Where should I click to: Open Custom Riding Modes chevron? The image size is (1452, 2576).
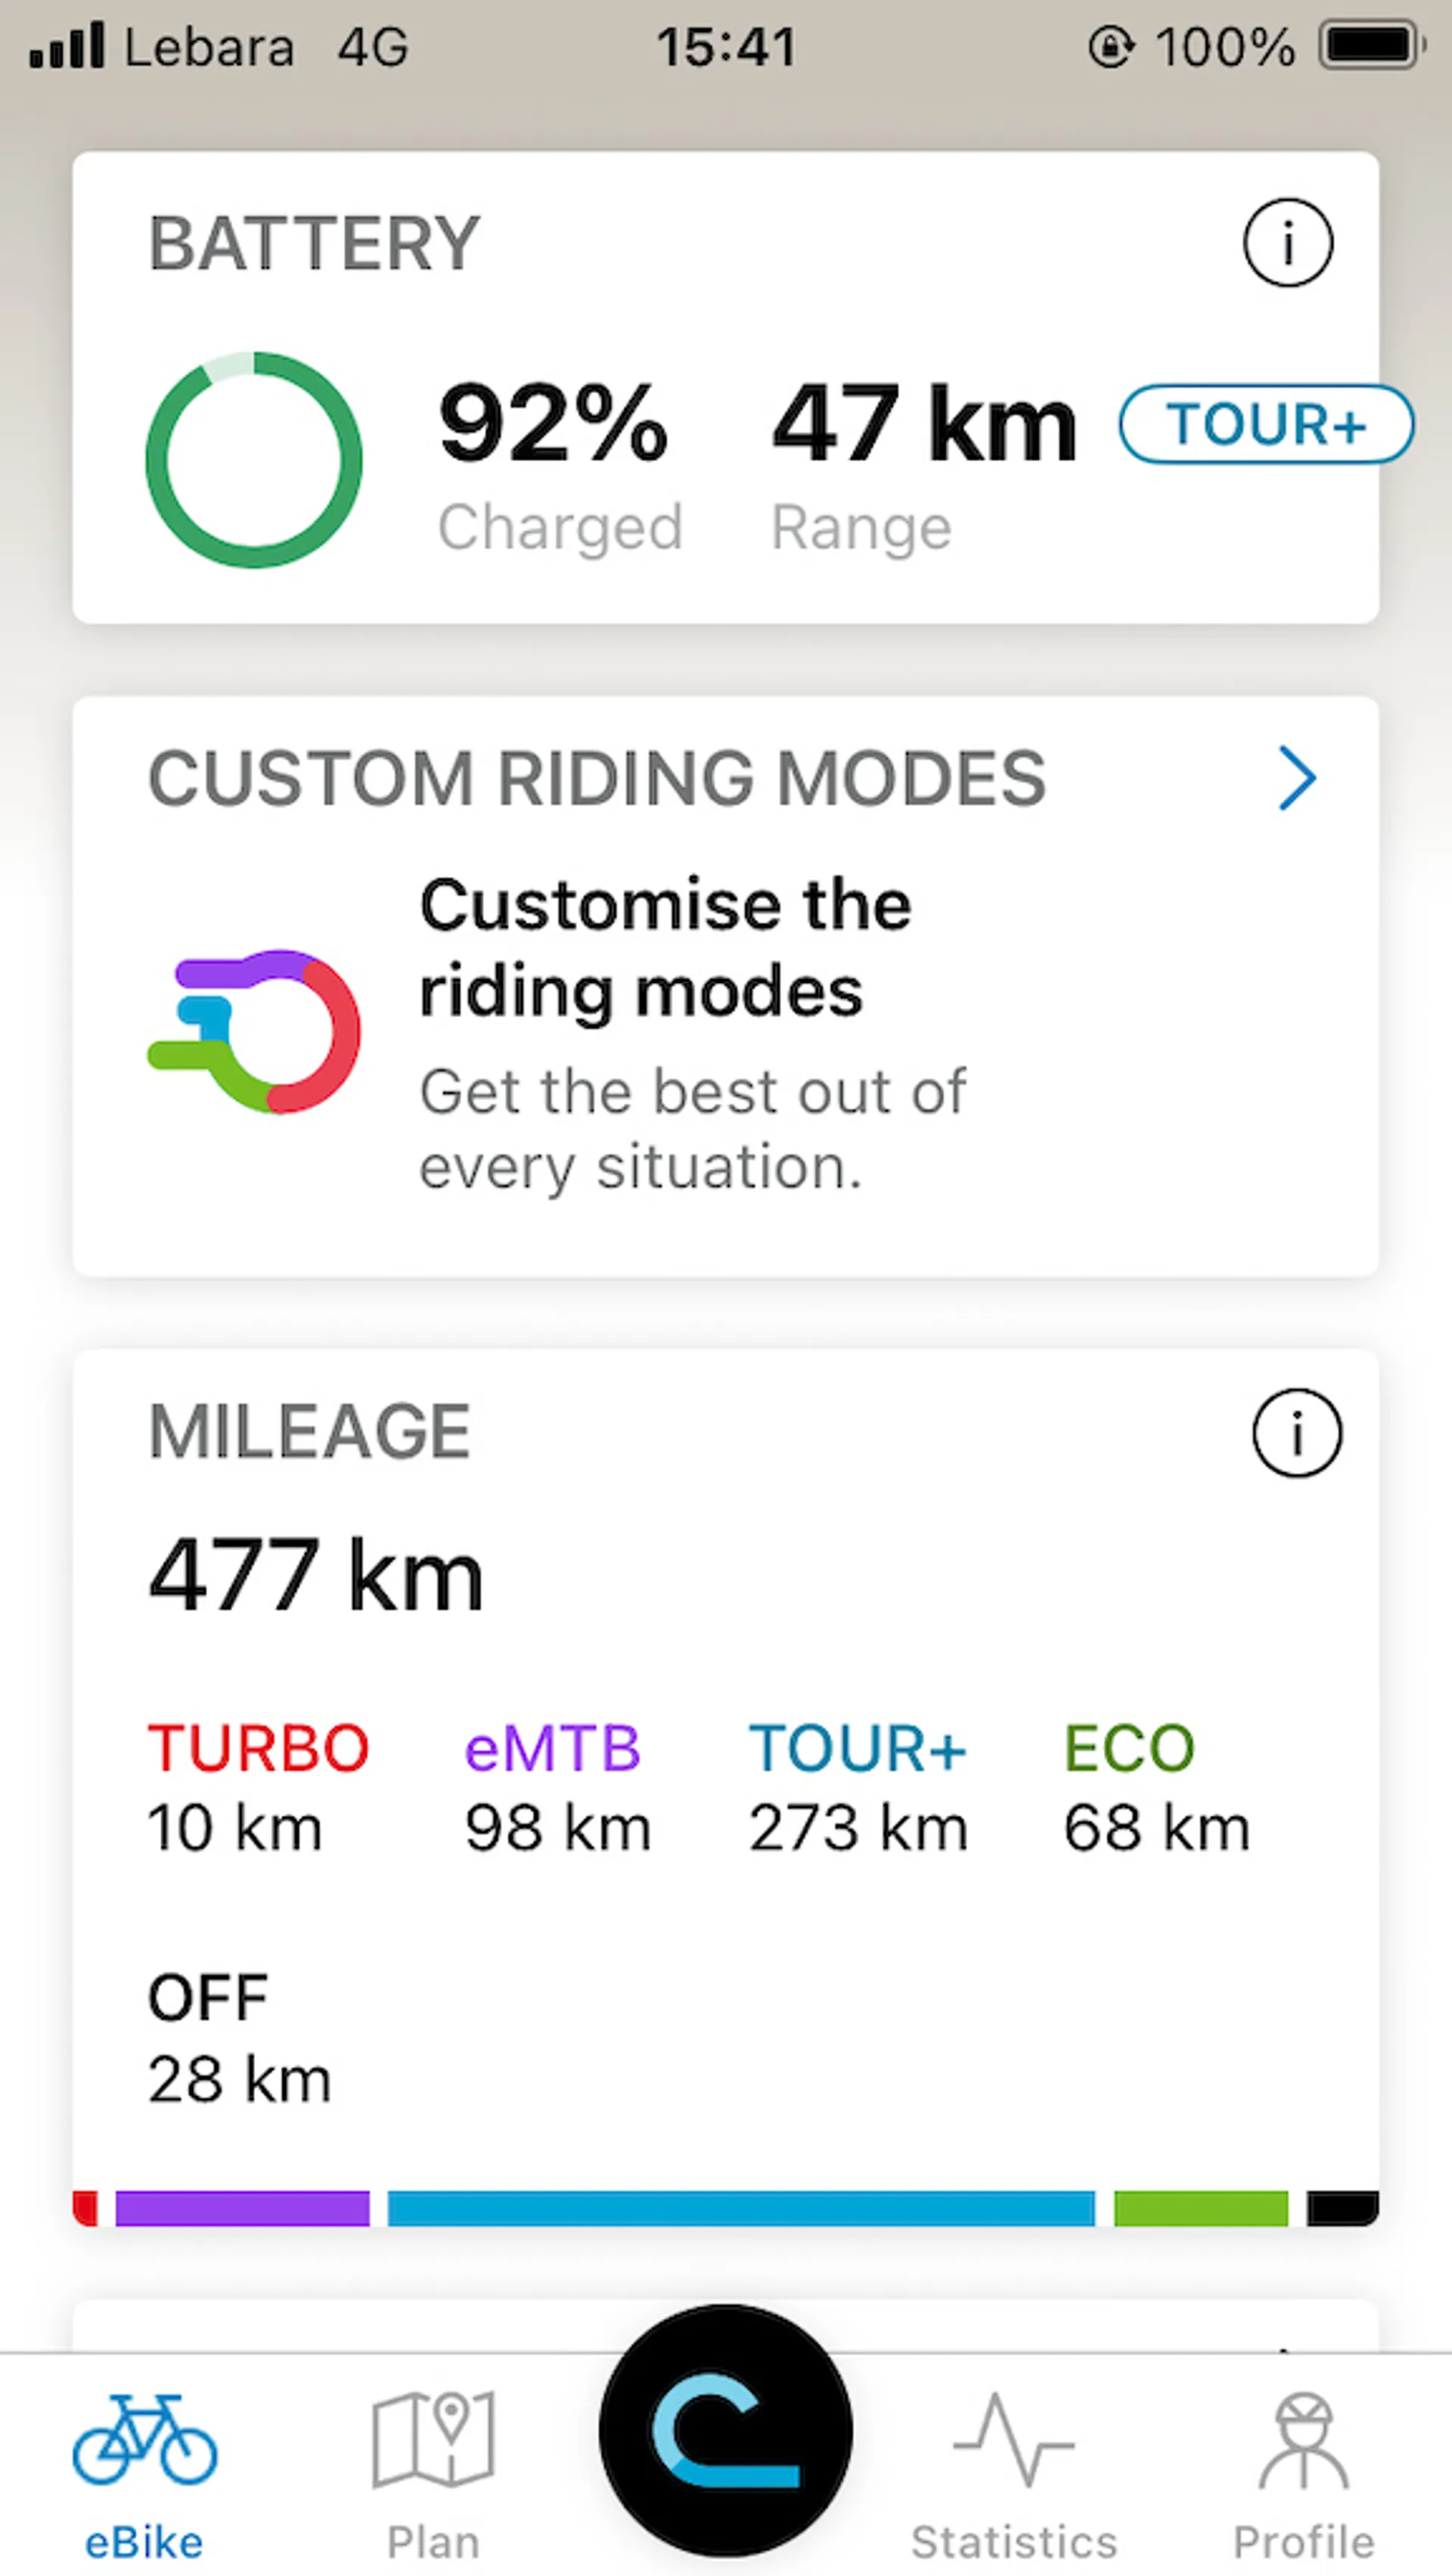1297,779
